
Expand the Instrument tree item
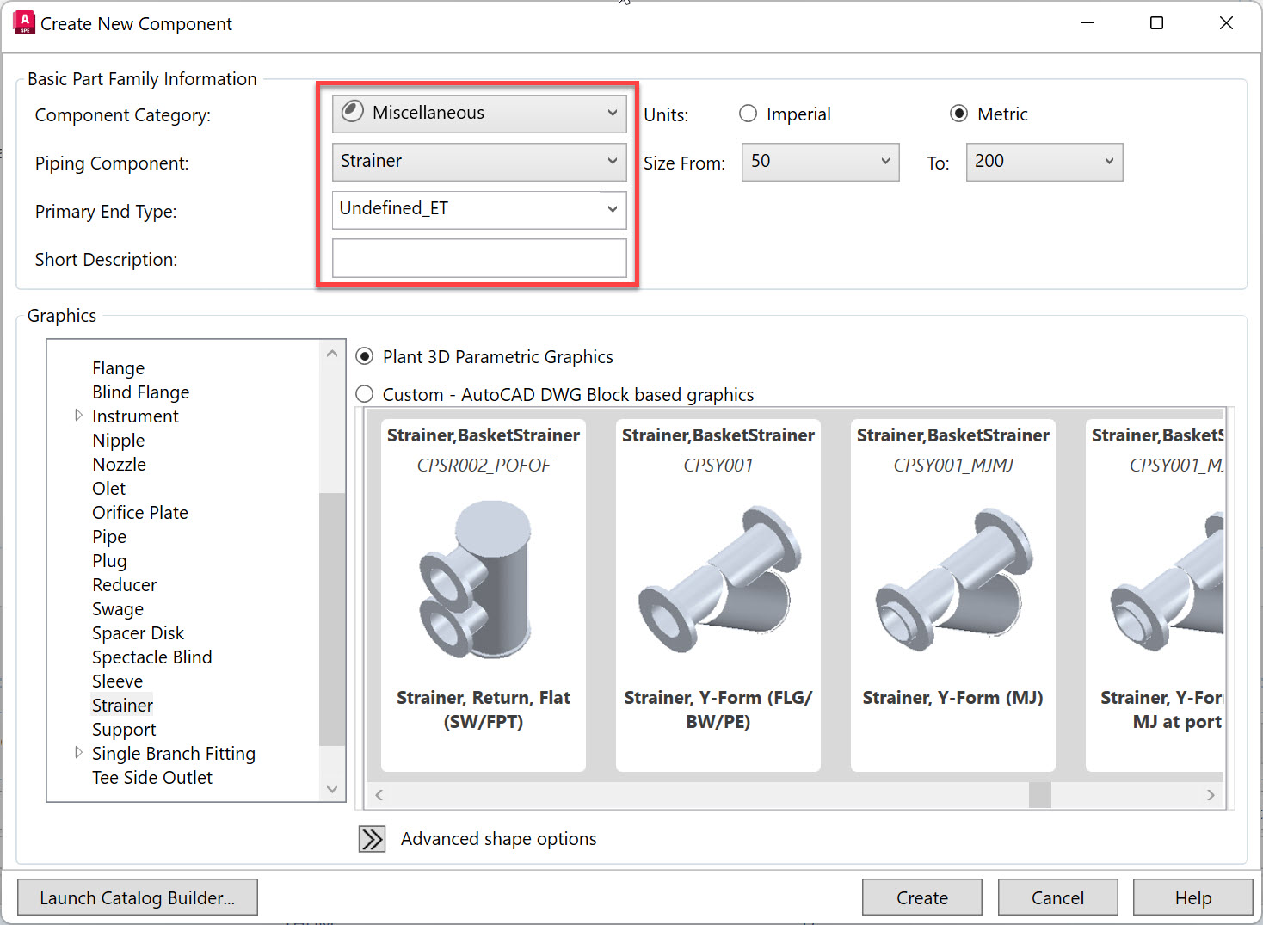point(78,416)
